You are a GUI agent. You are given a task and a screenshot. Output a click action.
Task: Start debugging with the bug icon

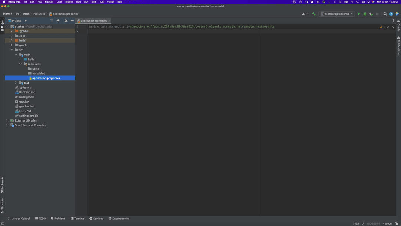[365, 14]
